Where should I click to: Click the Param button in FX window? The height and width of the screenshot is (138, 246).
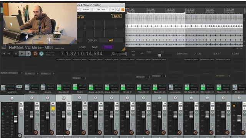86,10
